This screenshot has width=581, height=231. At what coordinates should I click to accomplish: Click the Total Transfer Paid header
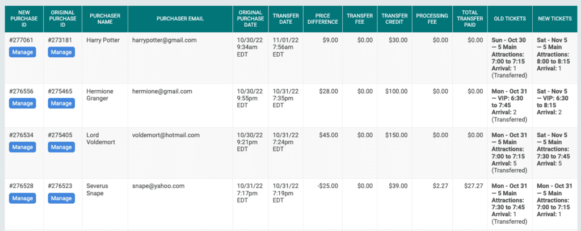click(x=469, y=19)
